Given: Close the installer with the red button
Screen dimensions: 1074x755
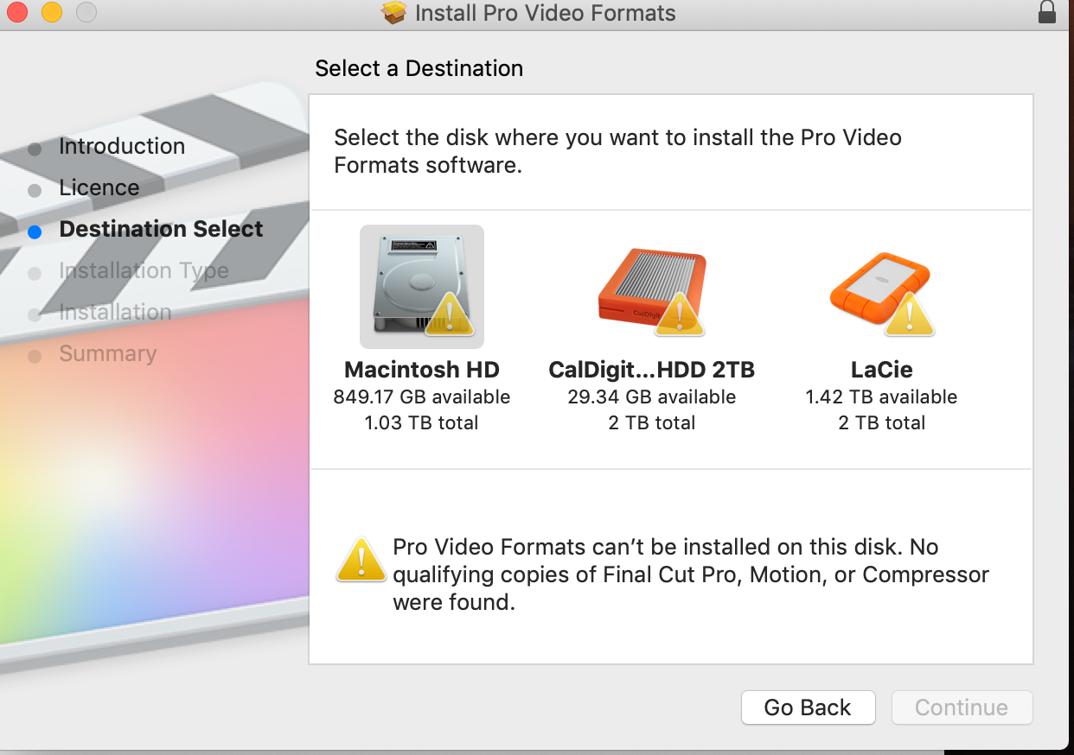Looking at the screenshot, I should click(x=17, y=13).
